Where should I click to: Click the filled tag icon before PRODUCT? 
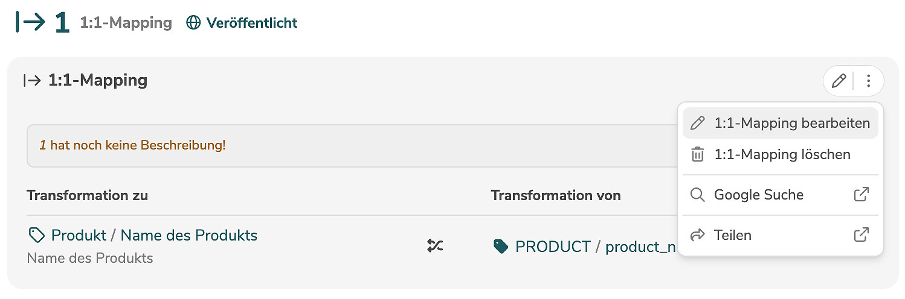501,247
